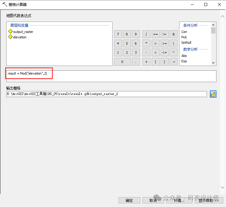Click the 确定 confirm button
This screenshot has width=226, height=207.
(x=129, y=200)
